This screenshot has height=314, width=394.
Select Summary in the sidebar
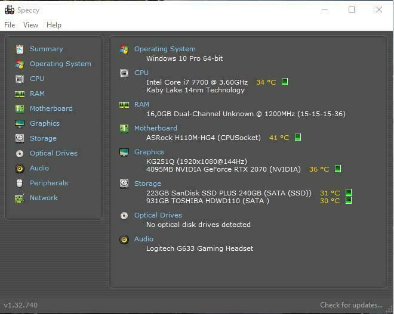(x=46, y=49)
